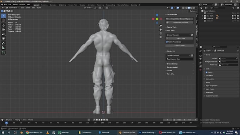The width and height of the screenshot is (240, 135).
Task: Switch to the Modeling workspace tab
Action: coord(44,5)
